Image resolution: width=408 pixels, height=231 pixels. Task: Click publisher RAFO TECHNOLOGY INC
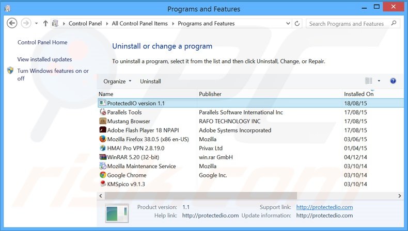pyautogui.click(x=229, y=121)
